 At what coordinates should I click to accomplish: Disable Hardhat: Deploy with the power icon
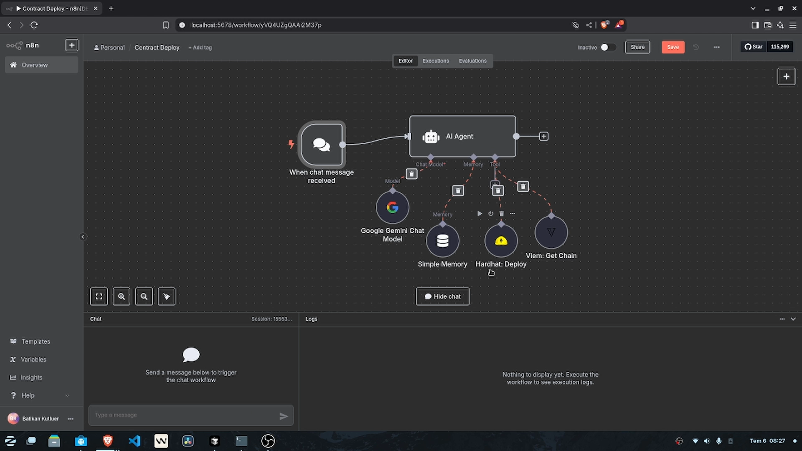(490, 213)
